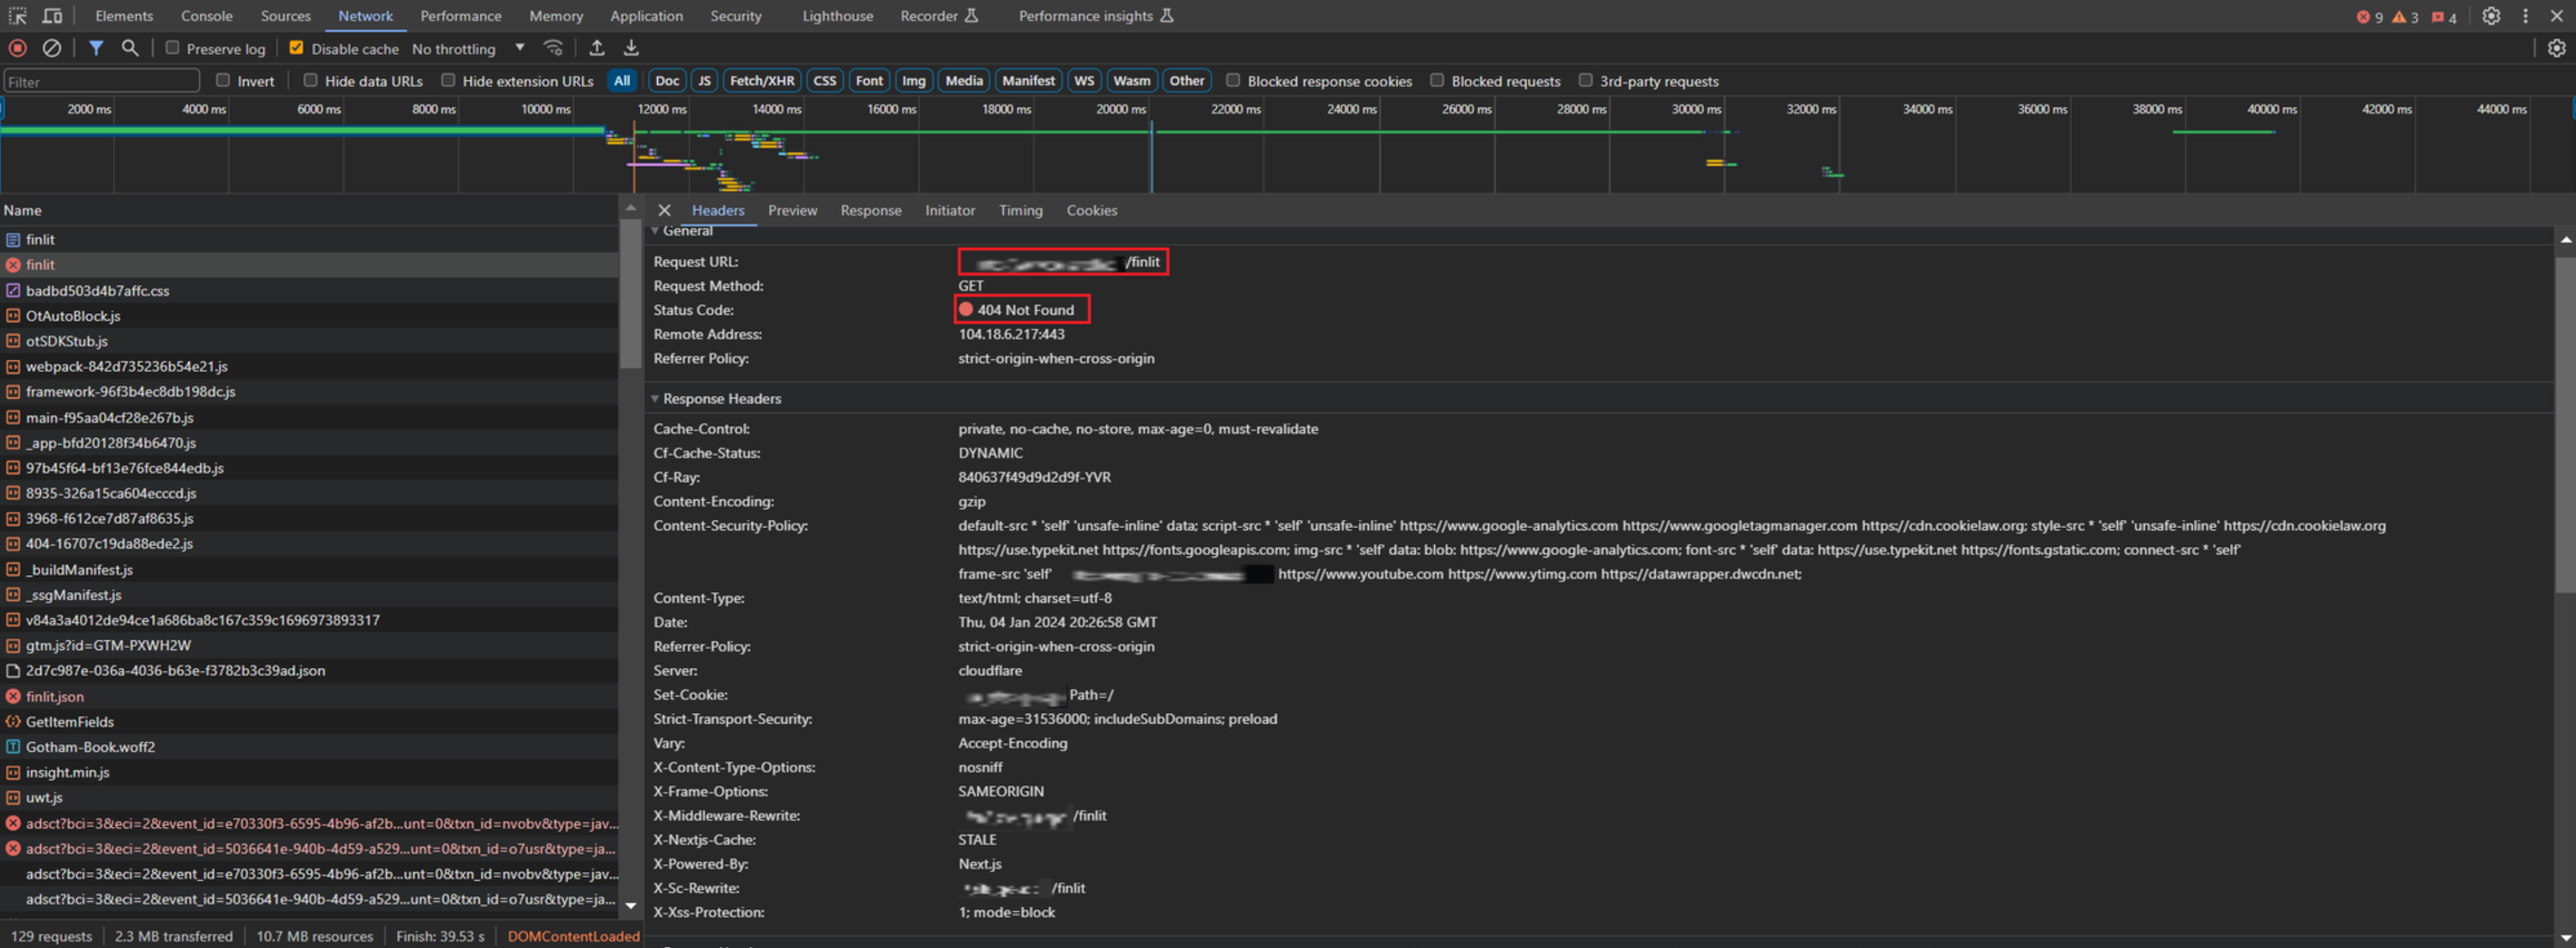Export network log as HAR
This screenshot has height=948, width=2576.
pyautogui.click(x=630, y=48)
